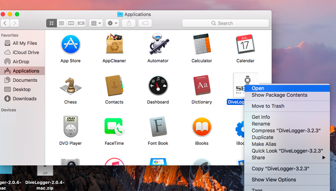The image size is (336, 191).
Task: Choose Show View Options
Action: (x=287, y=180)
